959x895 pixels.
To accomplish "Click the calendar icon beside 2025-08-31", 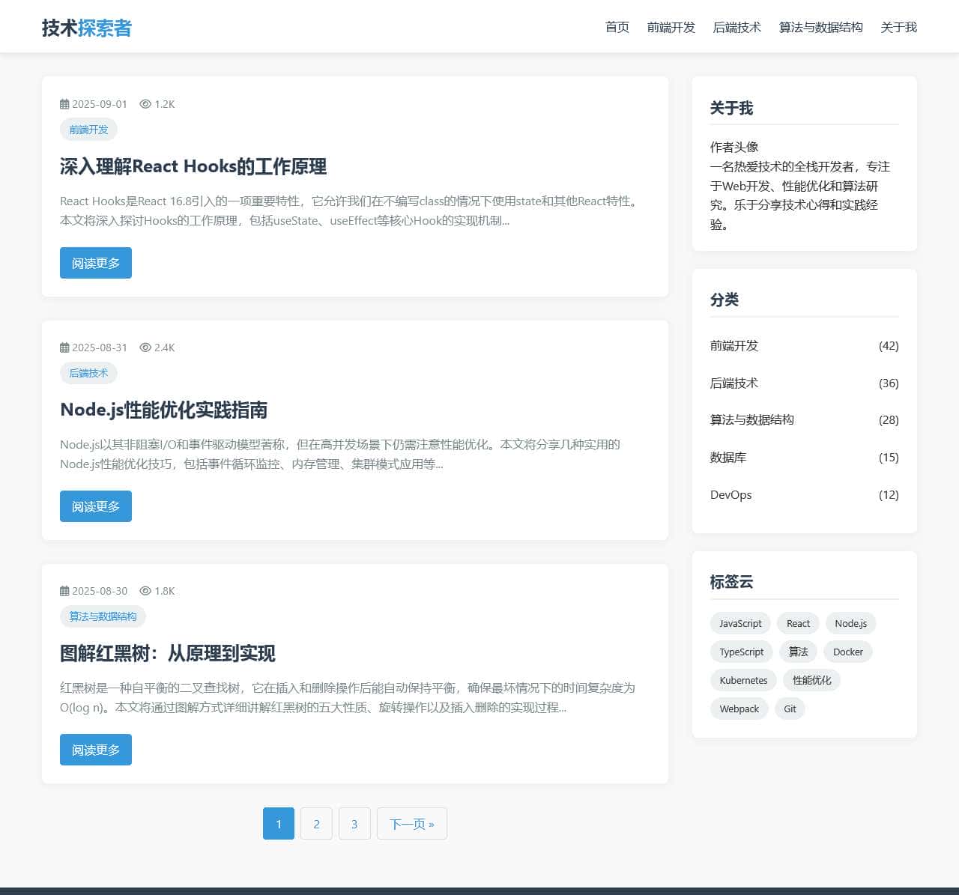I will point(64,348).
